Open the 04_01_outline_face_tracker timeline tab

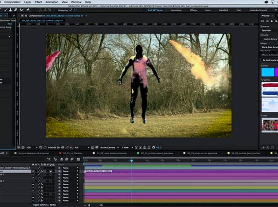[246, 153]
